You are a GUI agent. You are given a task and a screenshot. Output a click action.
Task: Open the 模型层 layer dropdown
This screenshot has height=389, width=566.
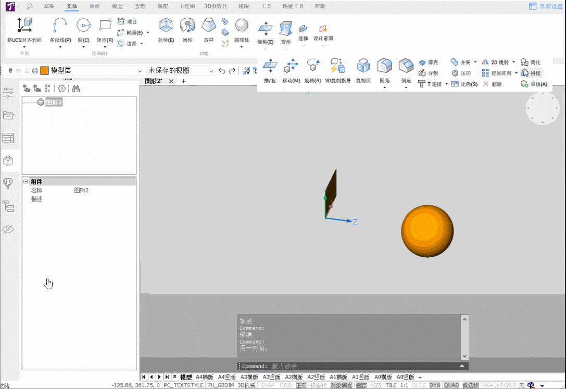[x=140, y=71]
